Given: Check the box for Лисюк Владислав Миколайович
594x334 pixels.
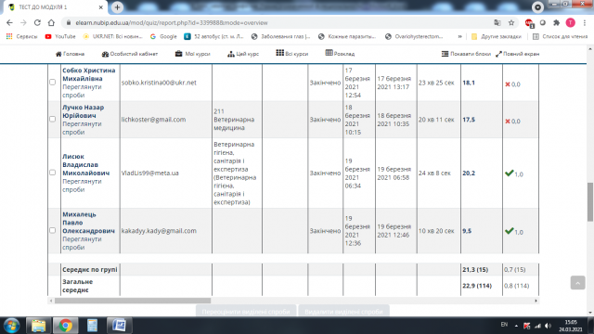Looking at the screenshot, I should click(x=53, y=173).
